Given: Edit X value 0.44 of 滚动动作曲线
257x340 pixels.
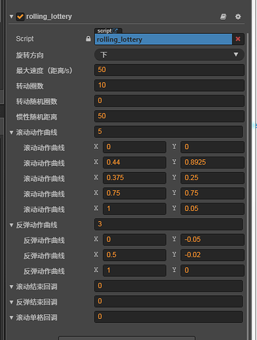Looking at the screenshot, I should click(135, 163).
